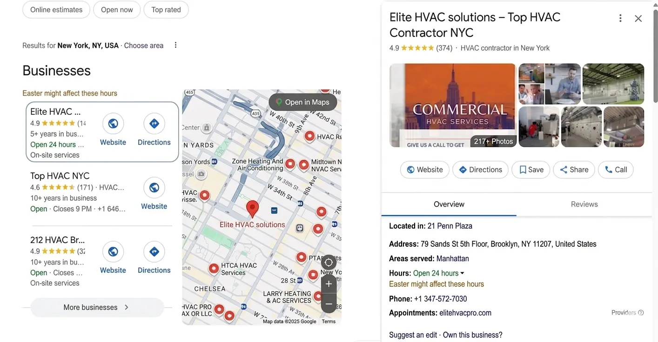658x342 pixels.
Task: Select the Overview tab
Action: tap(449, 204)
